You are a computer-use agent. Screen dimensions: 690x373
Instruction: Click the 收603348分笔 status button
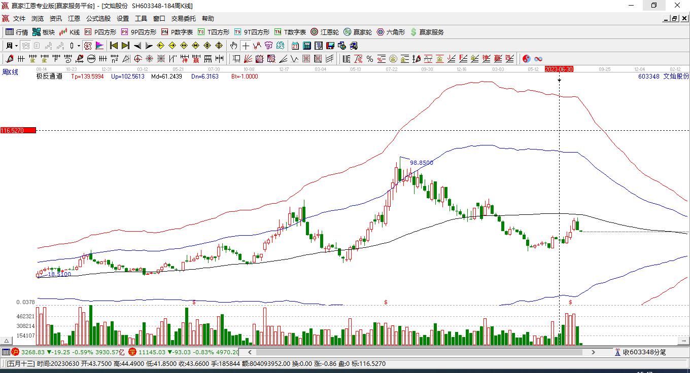[640, 352]
